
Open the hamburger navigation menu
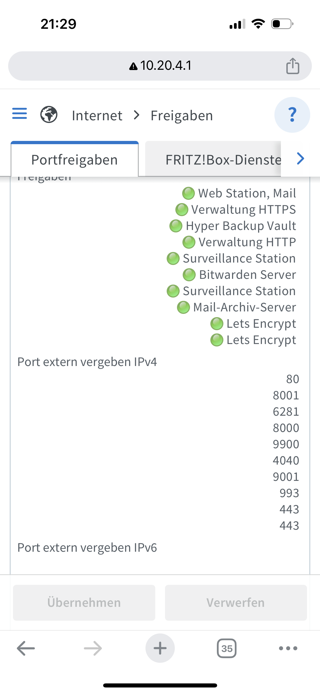point(20,113)
